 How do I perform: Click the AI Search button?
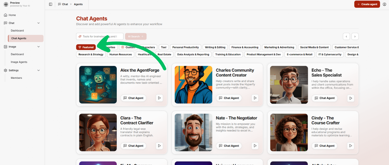[136, 36]
